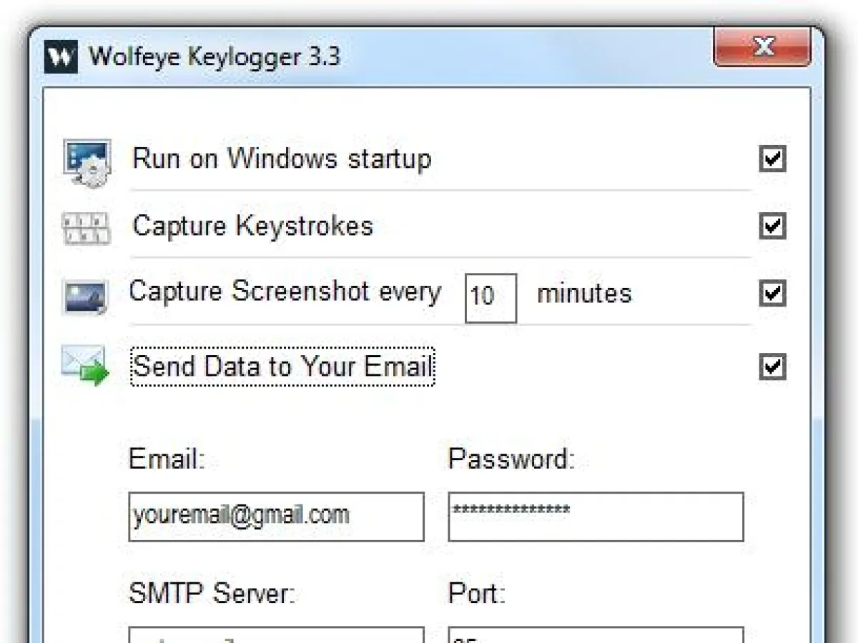Select the Email address input field
This screenshot has width=858, height=643.
tap(276, 516)
